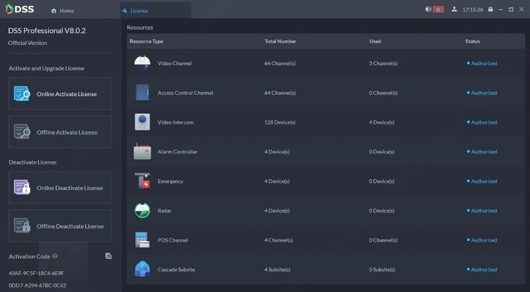Open the user account icon
This screenshot has width=530, height=292.
(x=454, y=9)
